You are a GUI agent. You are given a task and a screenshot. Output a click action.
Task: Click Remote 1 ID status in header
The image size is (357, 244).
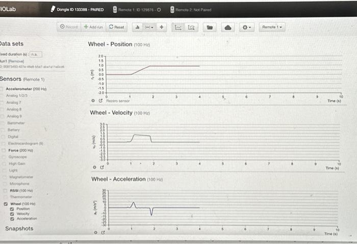pyautogui.click(x=137, y=10)
